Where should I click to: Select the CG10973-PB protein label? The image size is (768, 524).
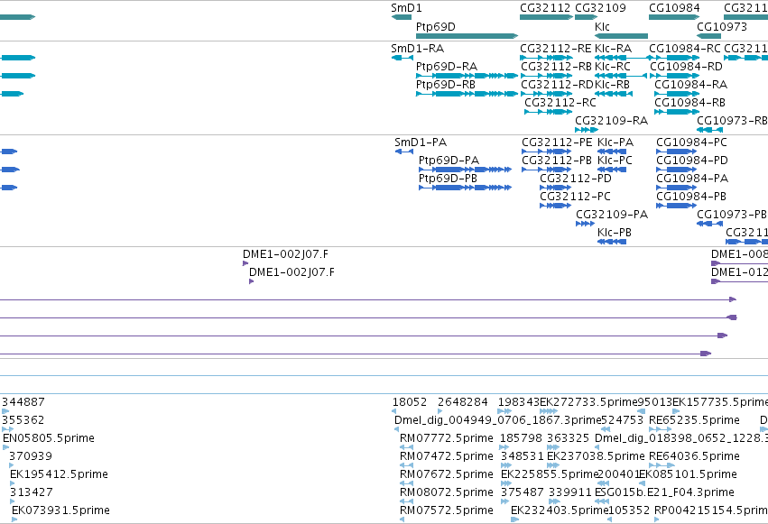click(x=732, y=215)
